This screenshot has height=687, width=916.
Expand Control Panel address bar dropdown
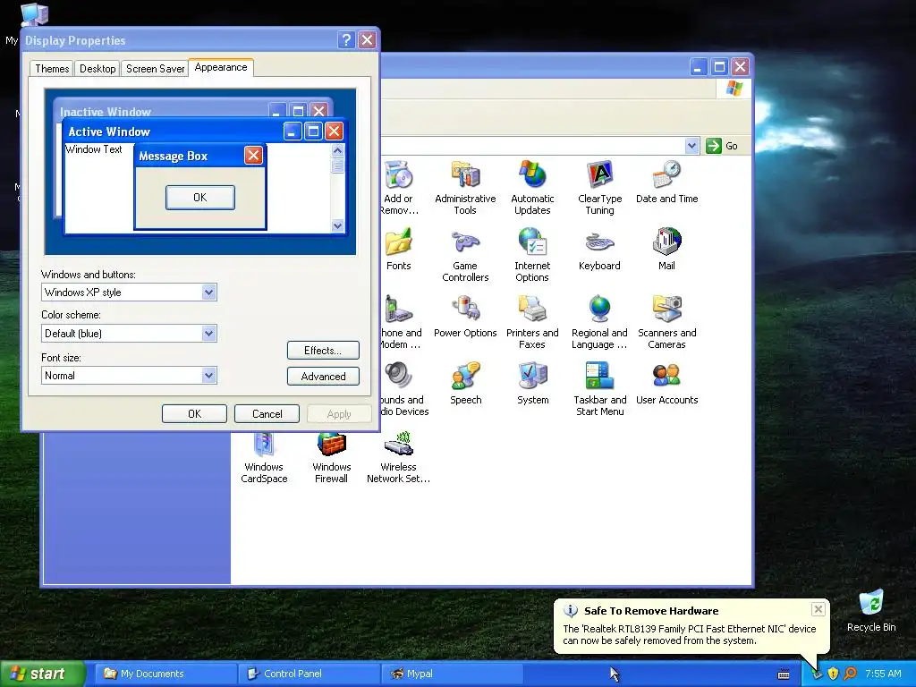(691, 146)
